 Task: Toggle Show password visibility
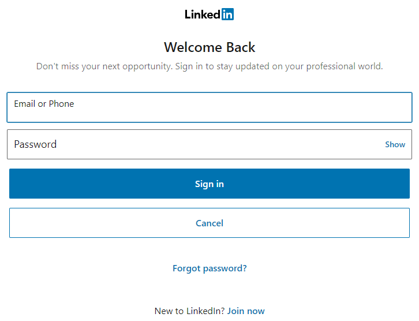pos(395,144)
